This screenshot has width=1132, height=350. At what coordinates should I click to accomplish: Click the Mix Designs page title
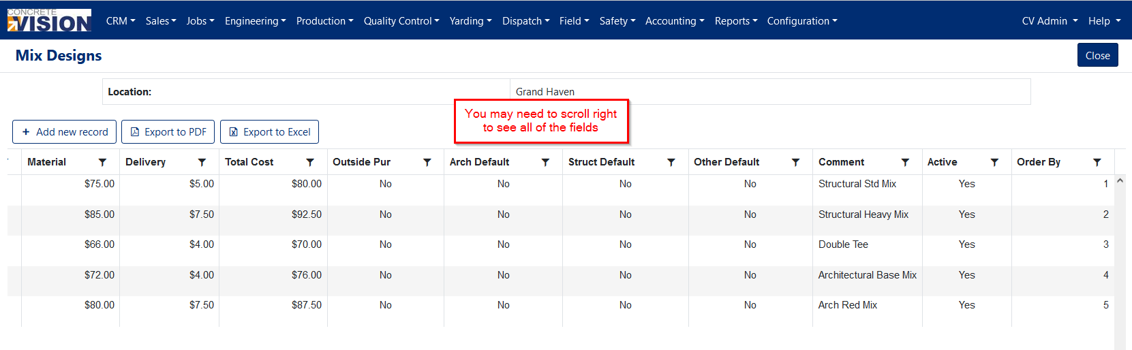pos(59,56)
